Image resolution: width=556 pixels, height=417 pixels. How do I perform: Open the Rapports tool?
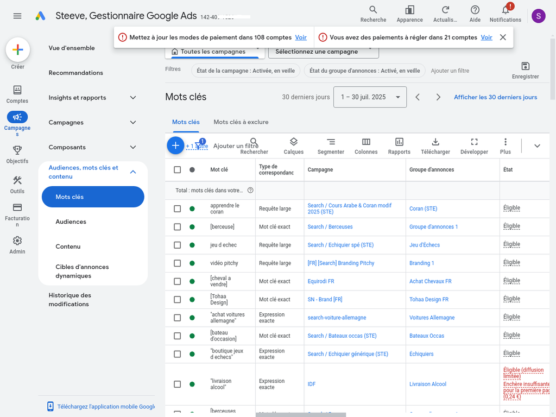(399, 146)
